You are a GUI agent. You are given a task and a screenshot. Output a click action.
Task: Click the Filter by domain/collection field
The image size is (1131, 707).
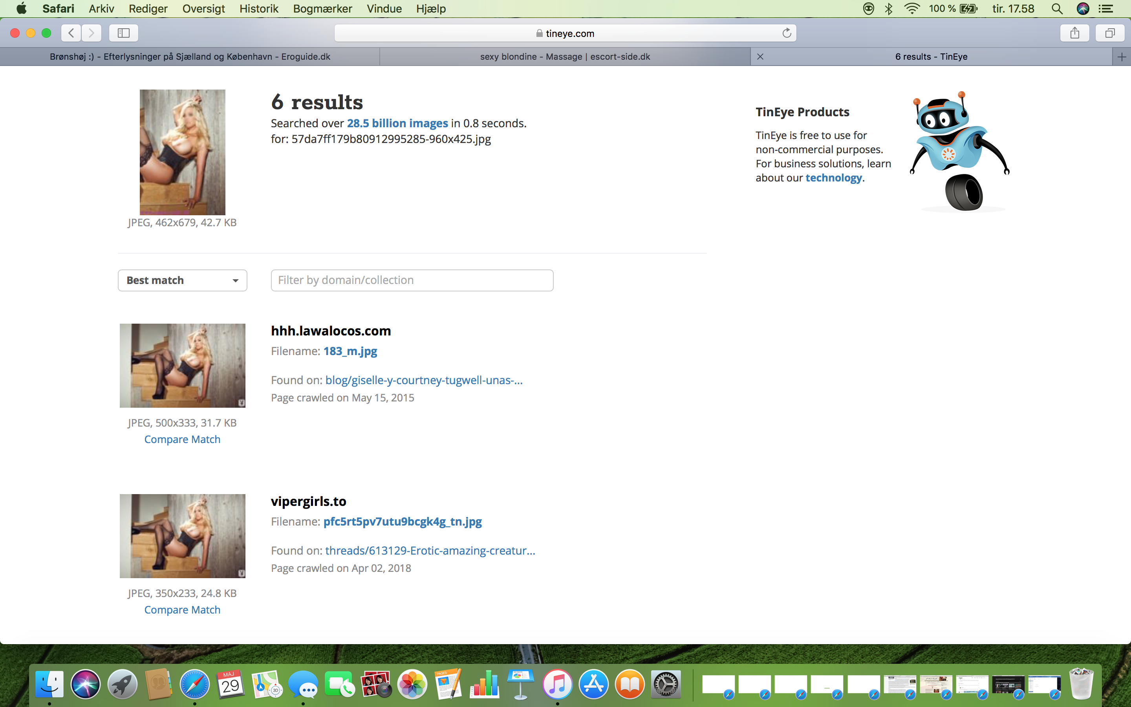pyautogui.click(x=412, y=280)
